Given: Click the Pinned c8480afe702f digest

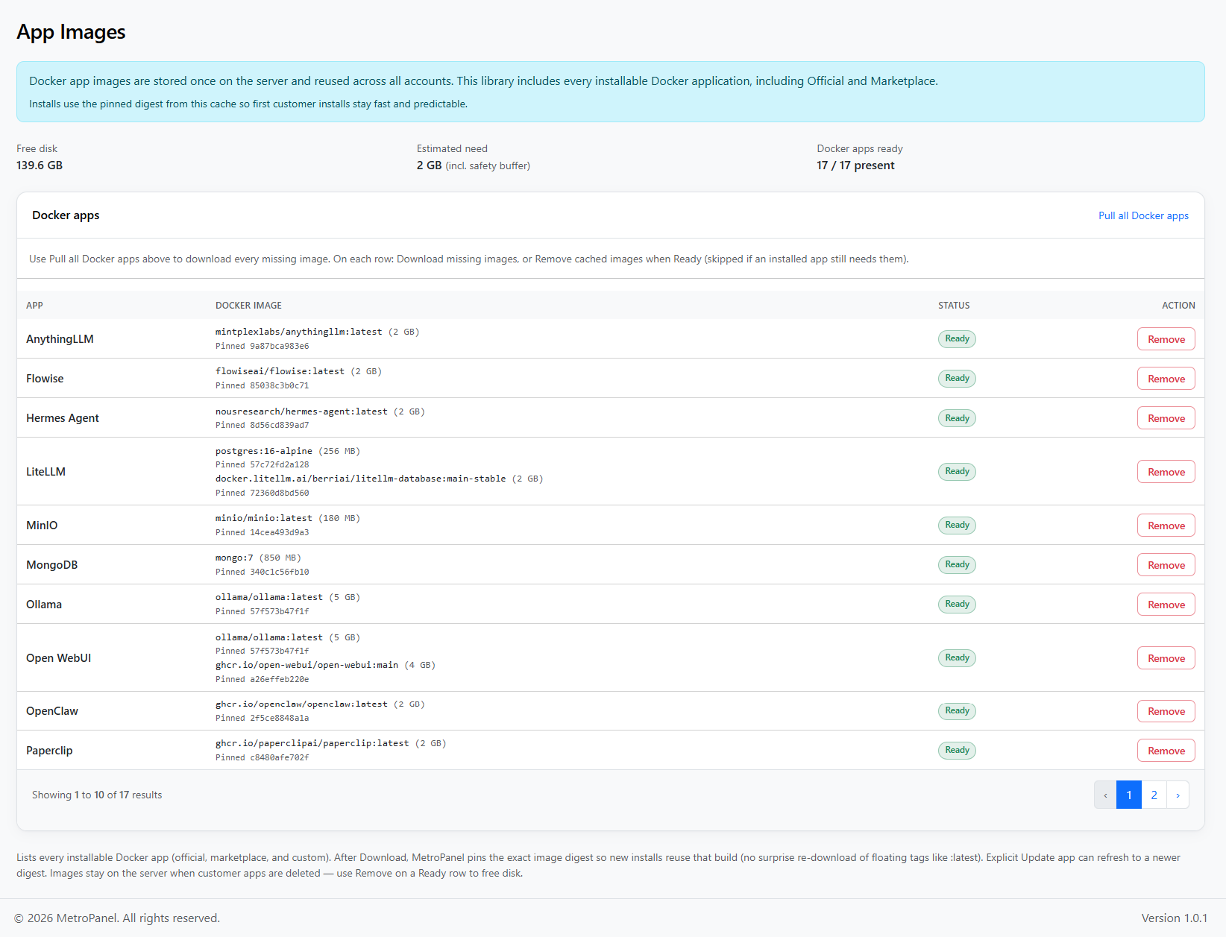Looking at the screenshot, I should point(262,757).
